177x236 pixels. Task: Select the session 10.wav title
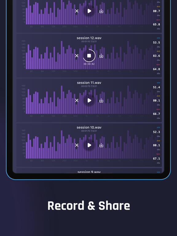pyautogui.click(x=89, y=127)
